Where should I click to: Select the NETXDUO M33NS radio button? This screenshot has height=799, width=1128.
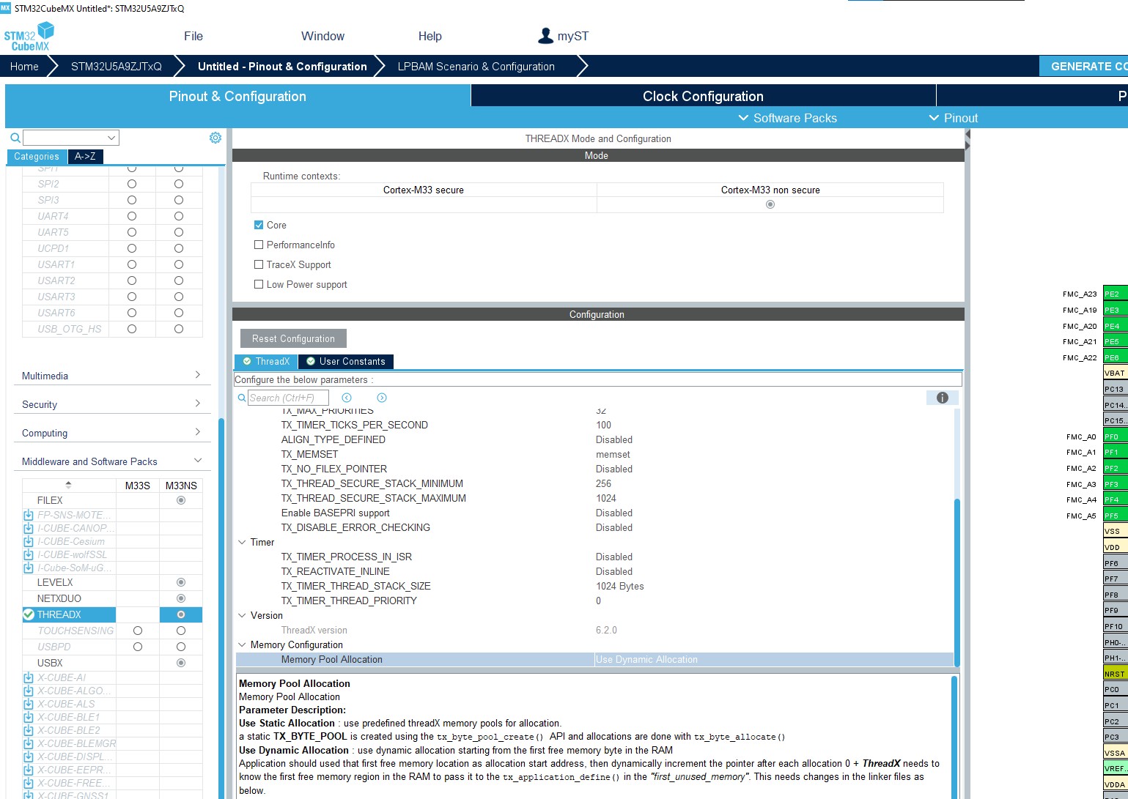[x=181, y=598]
